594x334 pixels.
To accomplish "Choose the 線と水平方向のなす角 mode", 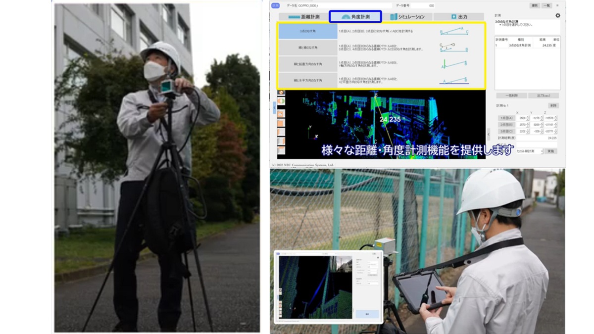I will coord(300,80).
